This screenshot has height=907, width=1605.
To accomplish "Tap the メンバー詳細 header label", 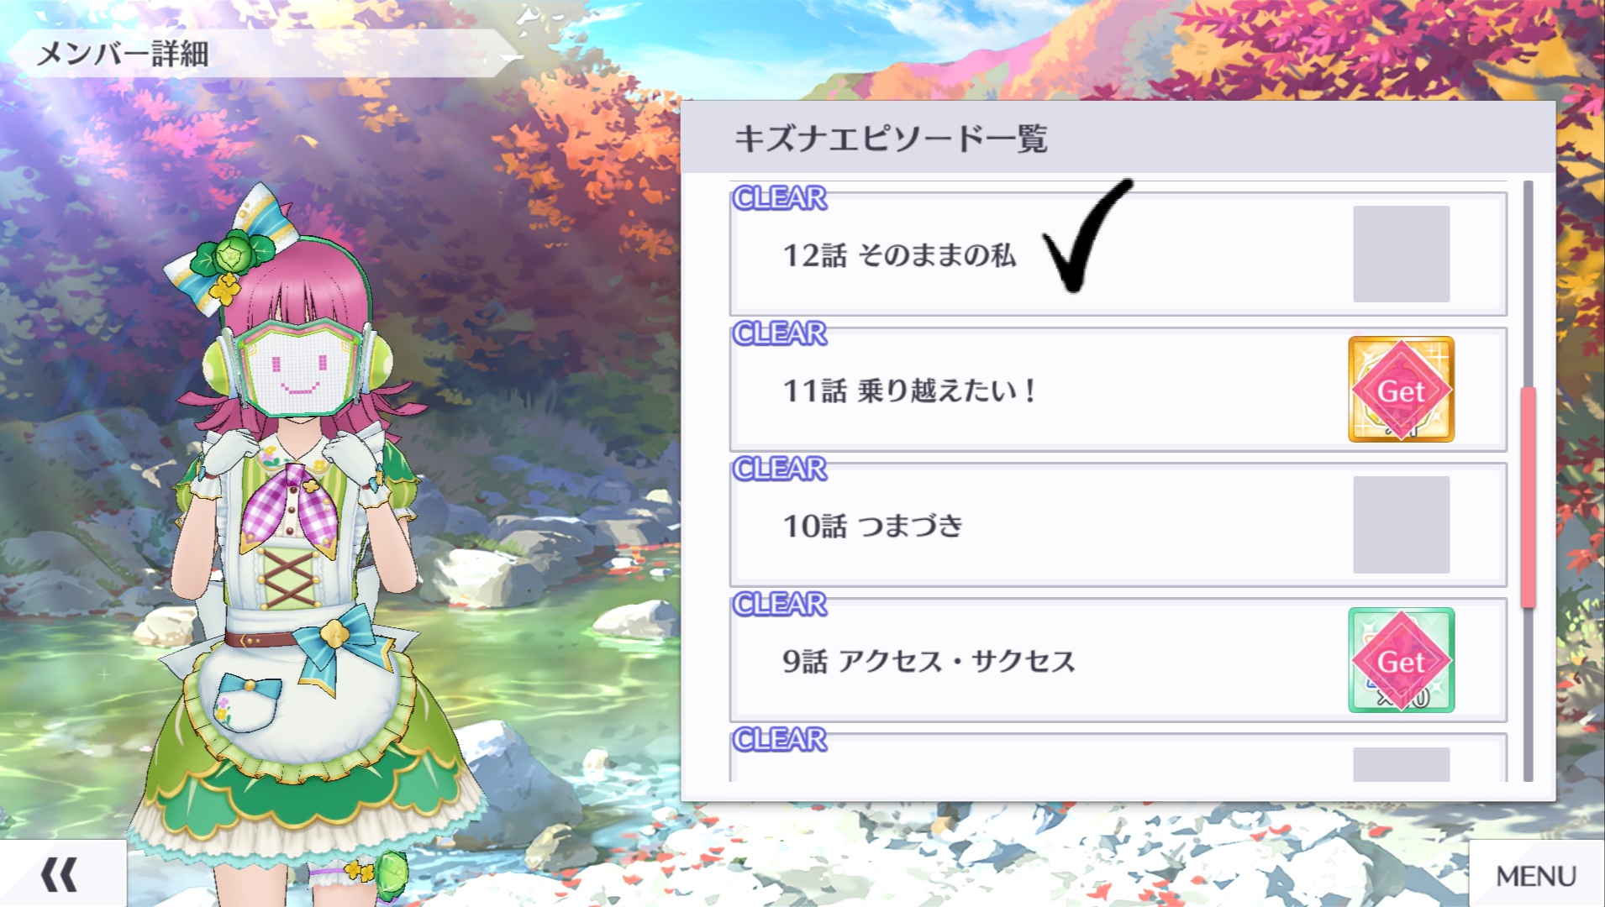I will (123, 54).
